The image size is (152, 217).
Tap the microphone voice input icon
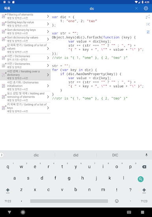[x=146, y=155]
